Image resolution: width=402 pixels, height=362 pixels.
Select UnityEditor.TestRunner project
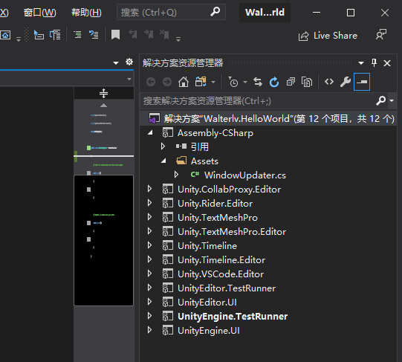[227, 288]
